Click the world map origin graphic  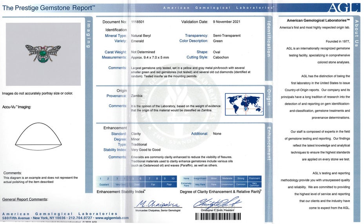pos(244,104)
